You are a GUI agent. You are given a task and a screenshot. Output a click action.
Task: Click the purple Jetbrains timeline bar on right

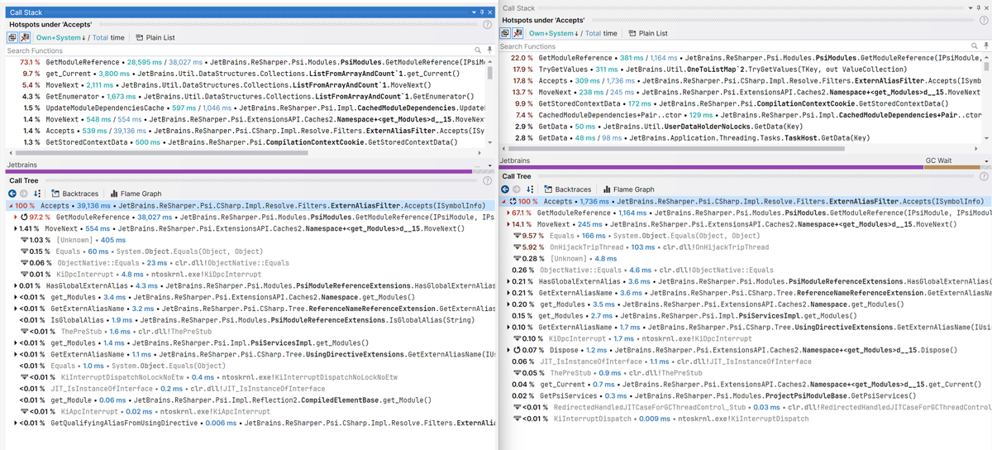[x=711, y=167]
